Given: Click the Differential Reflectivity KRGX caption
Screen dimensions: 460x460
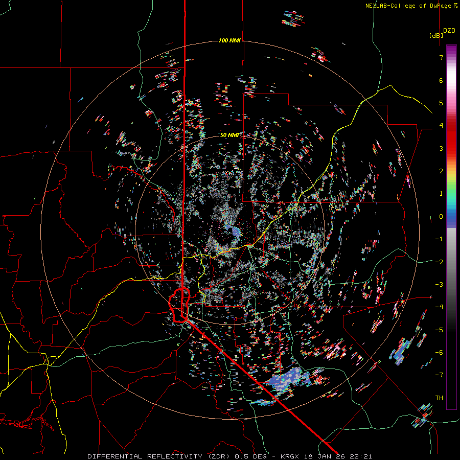Looking at the screenshot, I should [229, 456].
